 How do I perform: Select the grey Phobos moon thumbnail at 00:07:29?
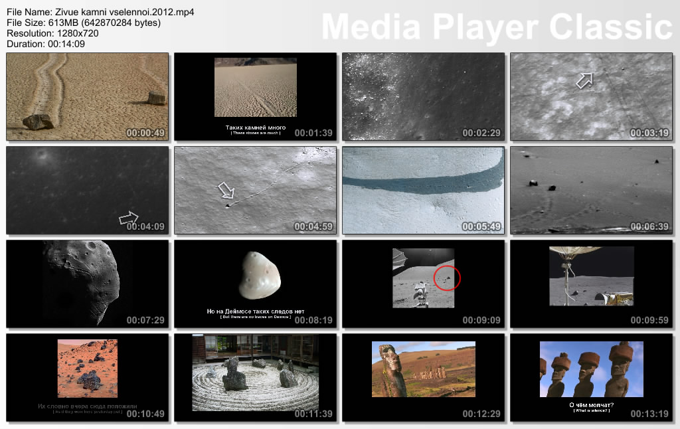tap(87, 284)
